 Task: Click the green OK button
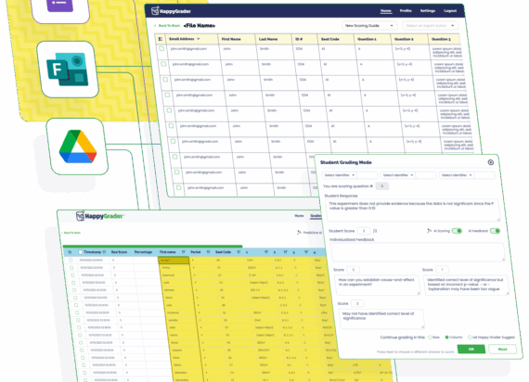(471, 349)
